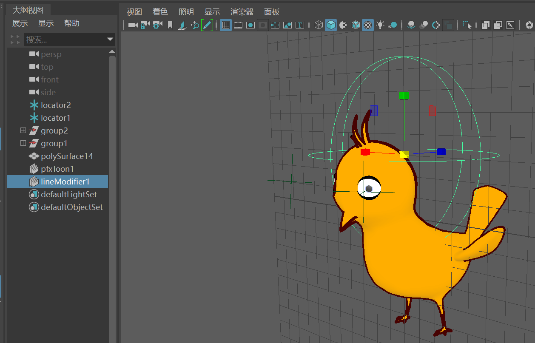535x343 pixels.
Task: Expand the group2 node
Action: (23, 130)
